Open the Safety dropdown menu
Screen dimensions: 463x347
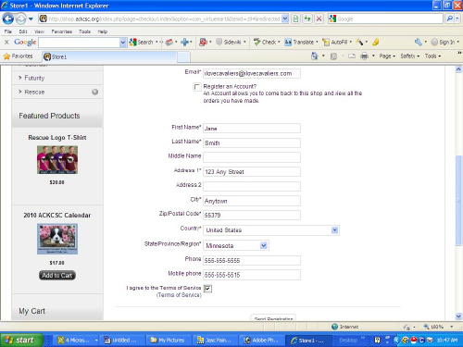coord(410,56)
